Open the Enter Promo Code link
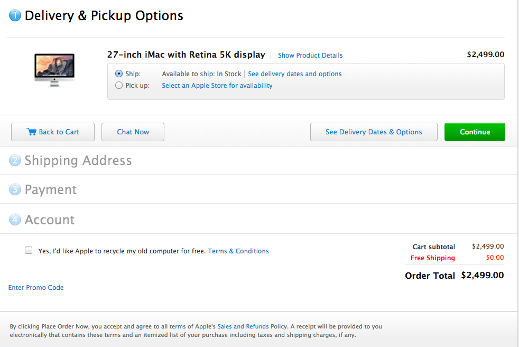Viewport: 519px width, 347px height. (x=36, y=287)
